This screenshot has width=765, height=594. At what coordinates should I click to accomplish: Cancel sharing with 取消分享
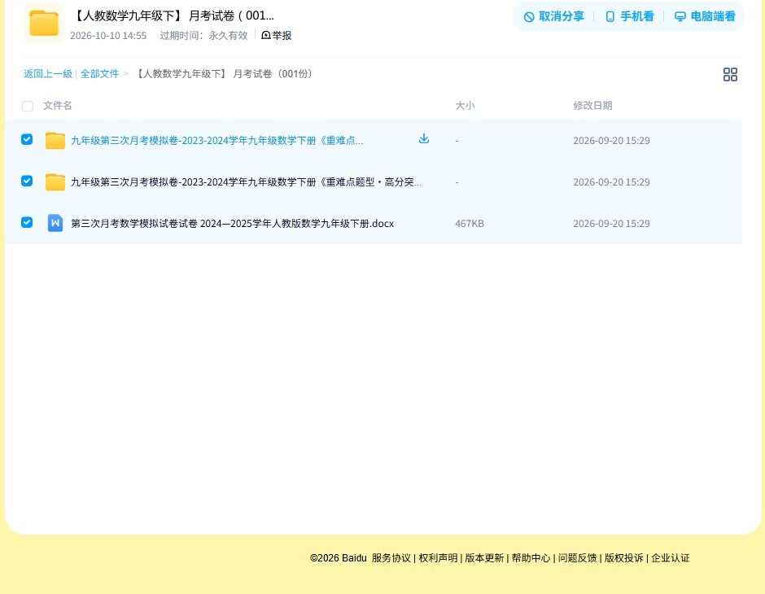(x=553, y=16)
